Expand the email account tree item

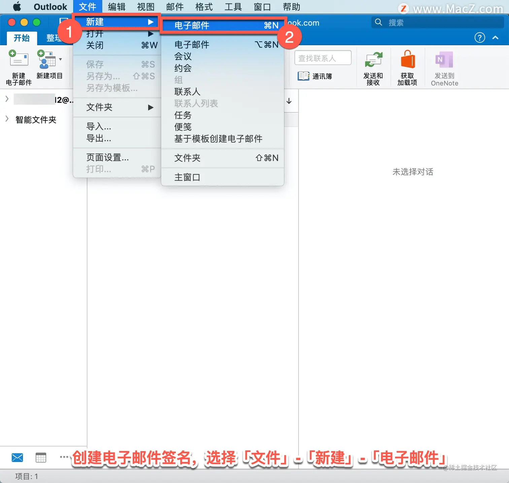click(7, 99)
